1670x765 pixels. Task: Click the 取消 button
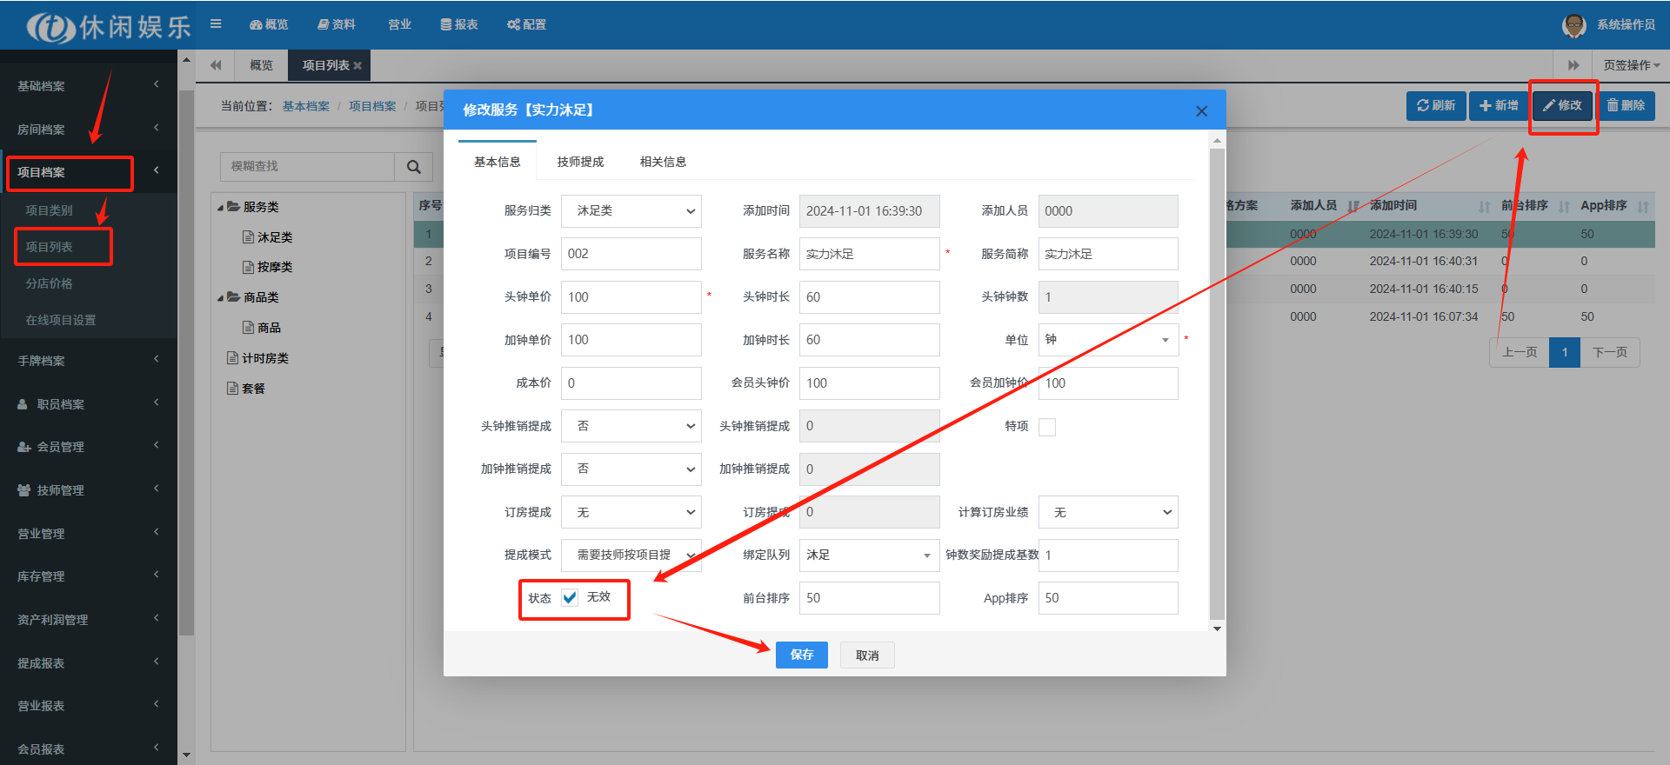coord(867,655)
